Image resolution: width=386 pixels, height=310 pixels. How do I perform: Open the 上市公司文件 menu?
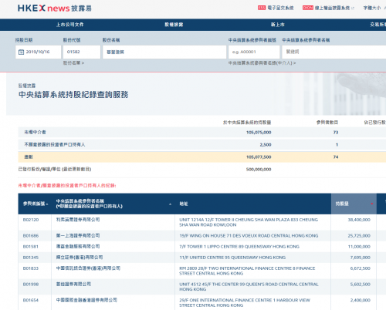coord(70,25)
